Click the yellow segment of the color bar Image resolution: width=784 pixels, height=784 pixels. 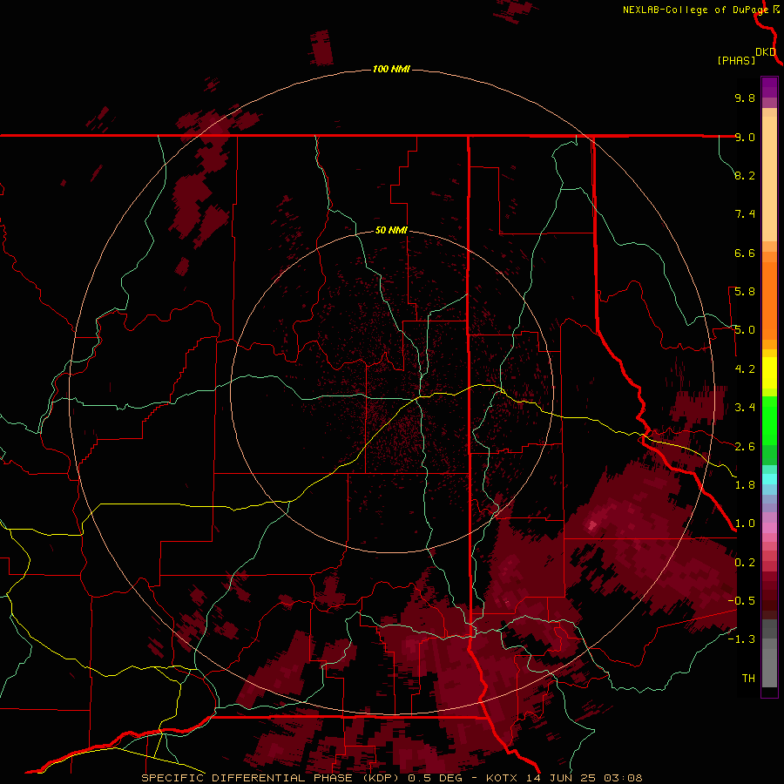[769, 373]
